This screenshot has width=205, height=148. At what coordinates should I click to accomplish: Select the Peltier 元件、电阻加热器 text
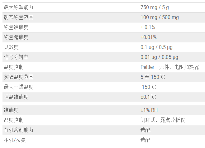(169, 67)
